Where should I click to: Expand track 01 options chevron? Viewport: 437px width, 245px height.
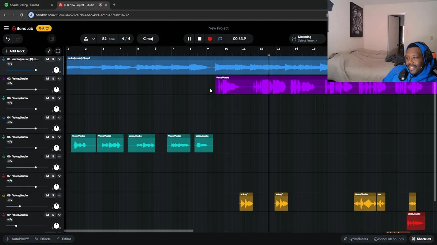pos(59,59)
